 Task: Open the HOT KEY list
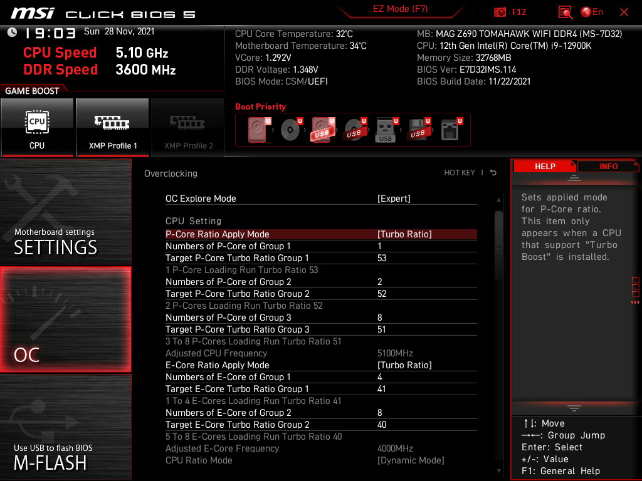click(x=460, y=173)
